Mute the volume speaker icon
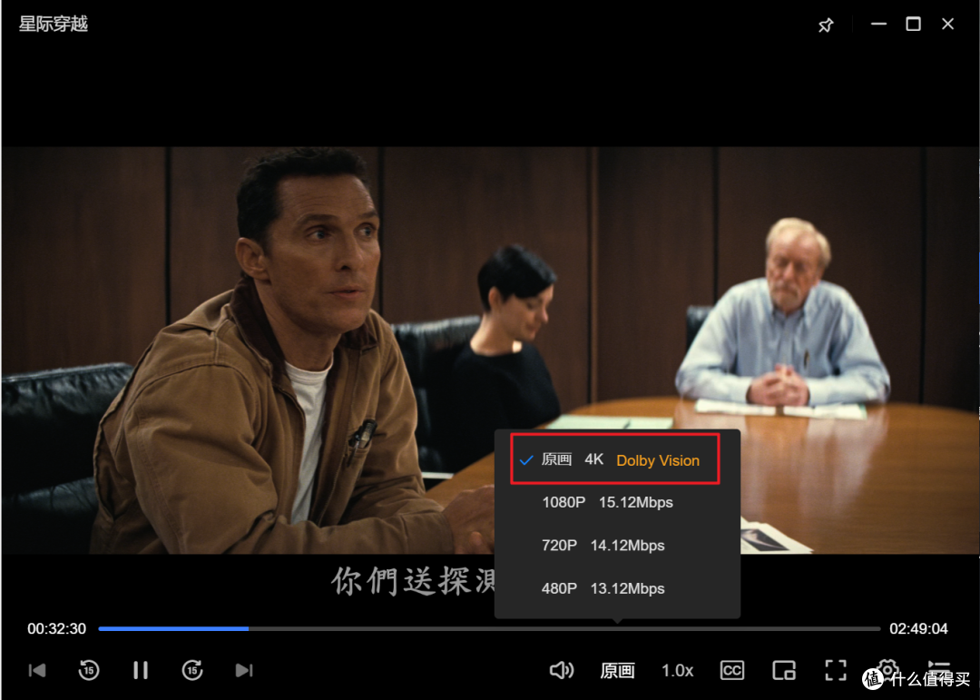Viewport: 980px width, 700px height. coord(562,671)
